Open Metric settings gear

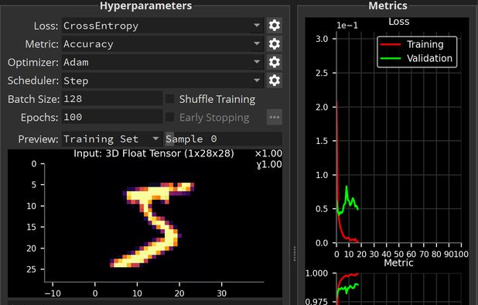[275, 44]
